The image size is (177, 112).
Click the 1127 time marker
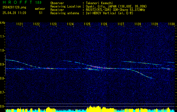[x=121, y=24]
